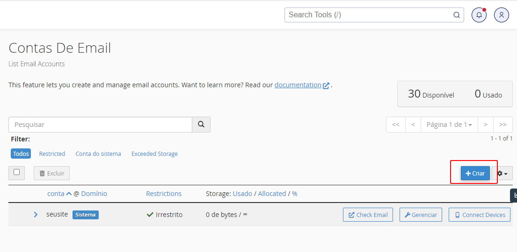This screenshot has width=517, height=252.
Task: Sort by the conta column header
Action: pos(56,194)
